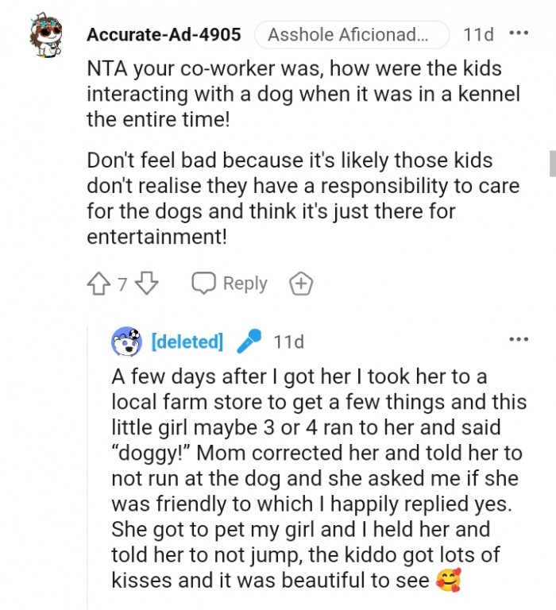
Task: Click the scrollbar thumb on the right edge
Action: [x=552, y=163]
